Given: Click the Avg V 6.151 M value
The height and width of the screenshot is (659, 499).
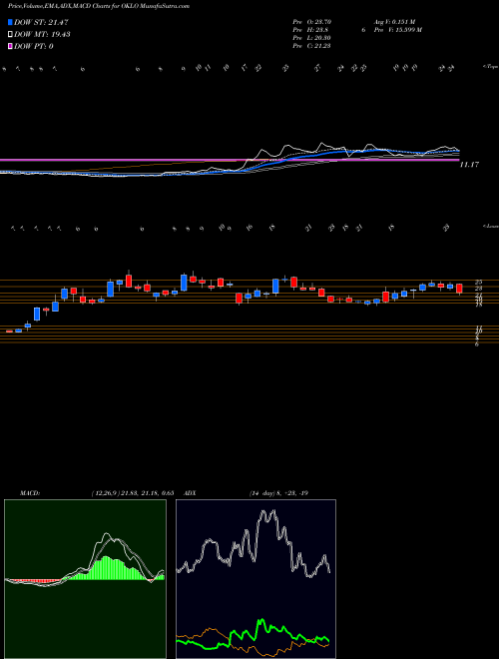Looking at the screenshot, I should [x=396, y=22].
